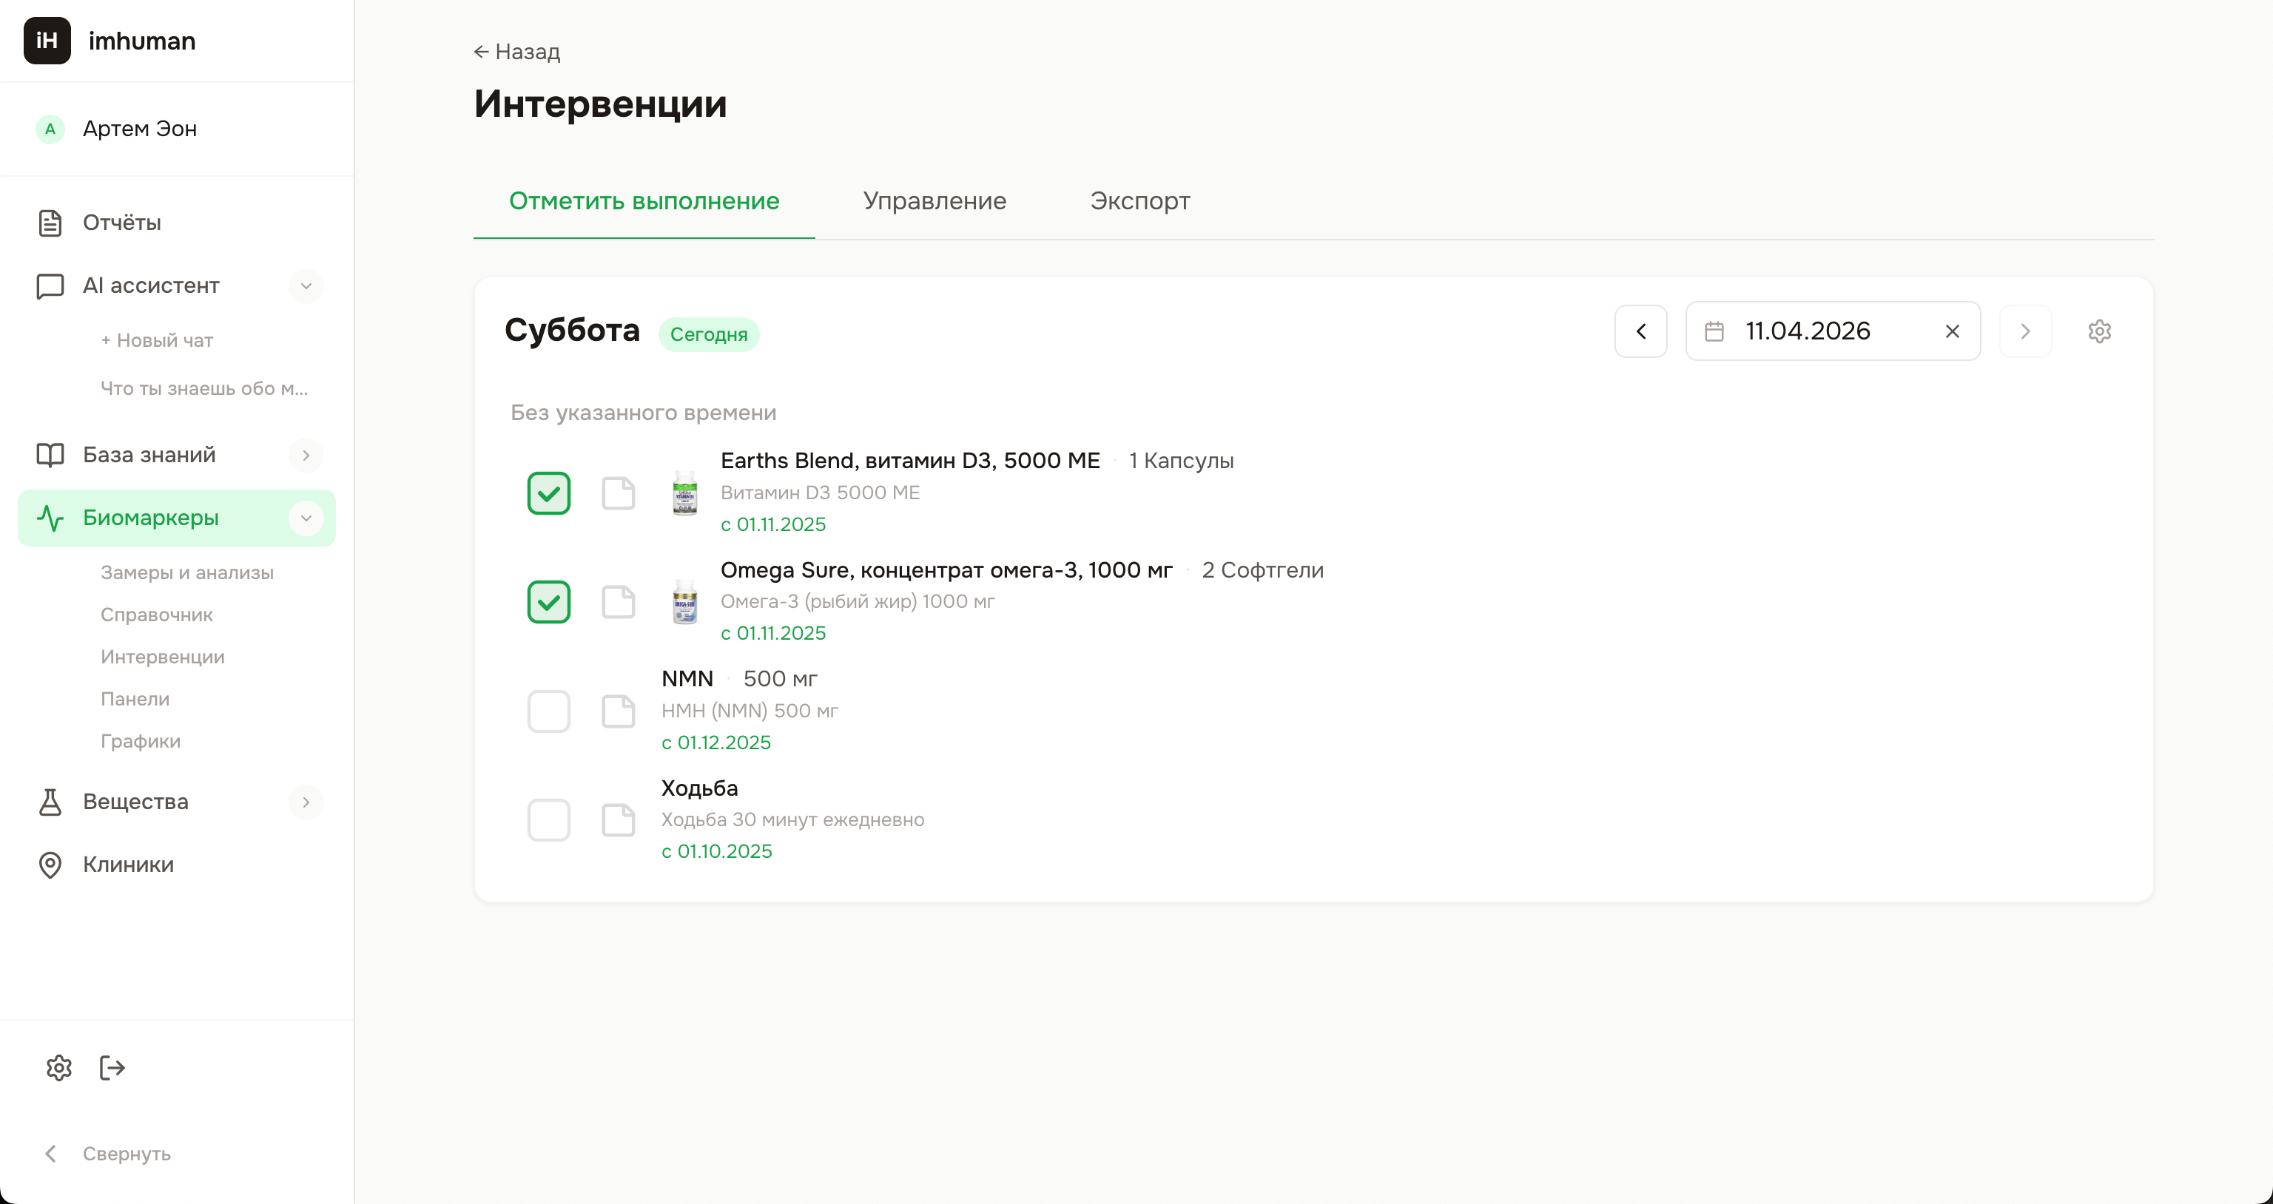Screen dimensions: 2273x1204
Task: Switch to the Управление tab
Action: click(935, 201)
